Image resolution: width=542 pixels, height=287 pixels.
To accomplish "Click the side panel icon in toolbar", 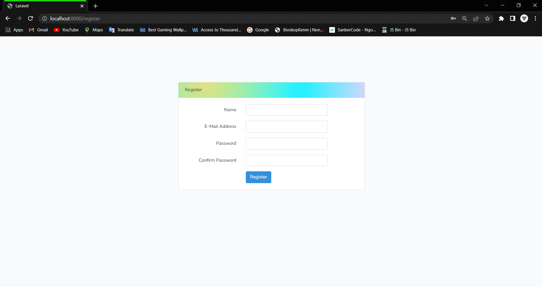I will [x=513, y=18].
